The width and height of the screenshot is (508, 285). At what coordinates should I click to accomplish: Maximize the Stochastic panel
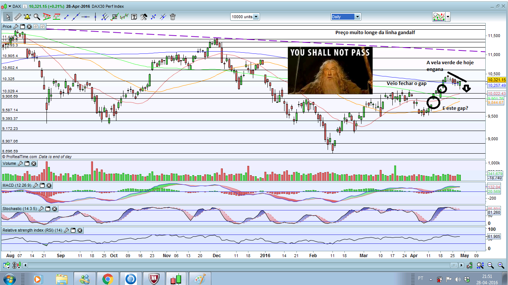[x=48, y=209]
